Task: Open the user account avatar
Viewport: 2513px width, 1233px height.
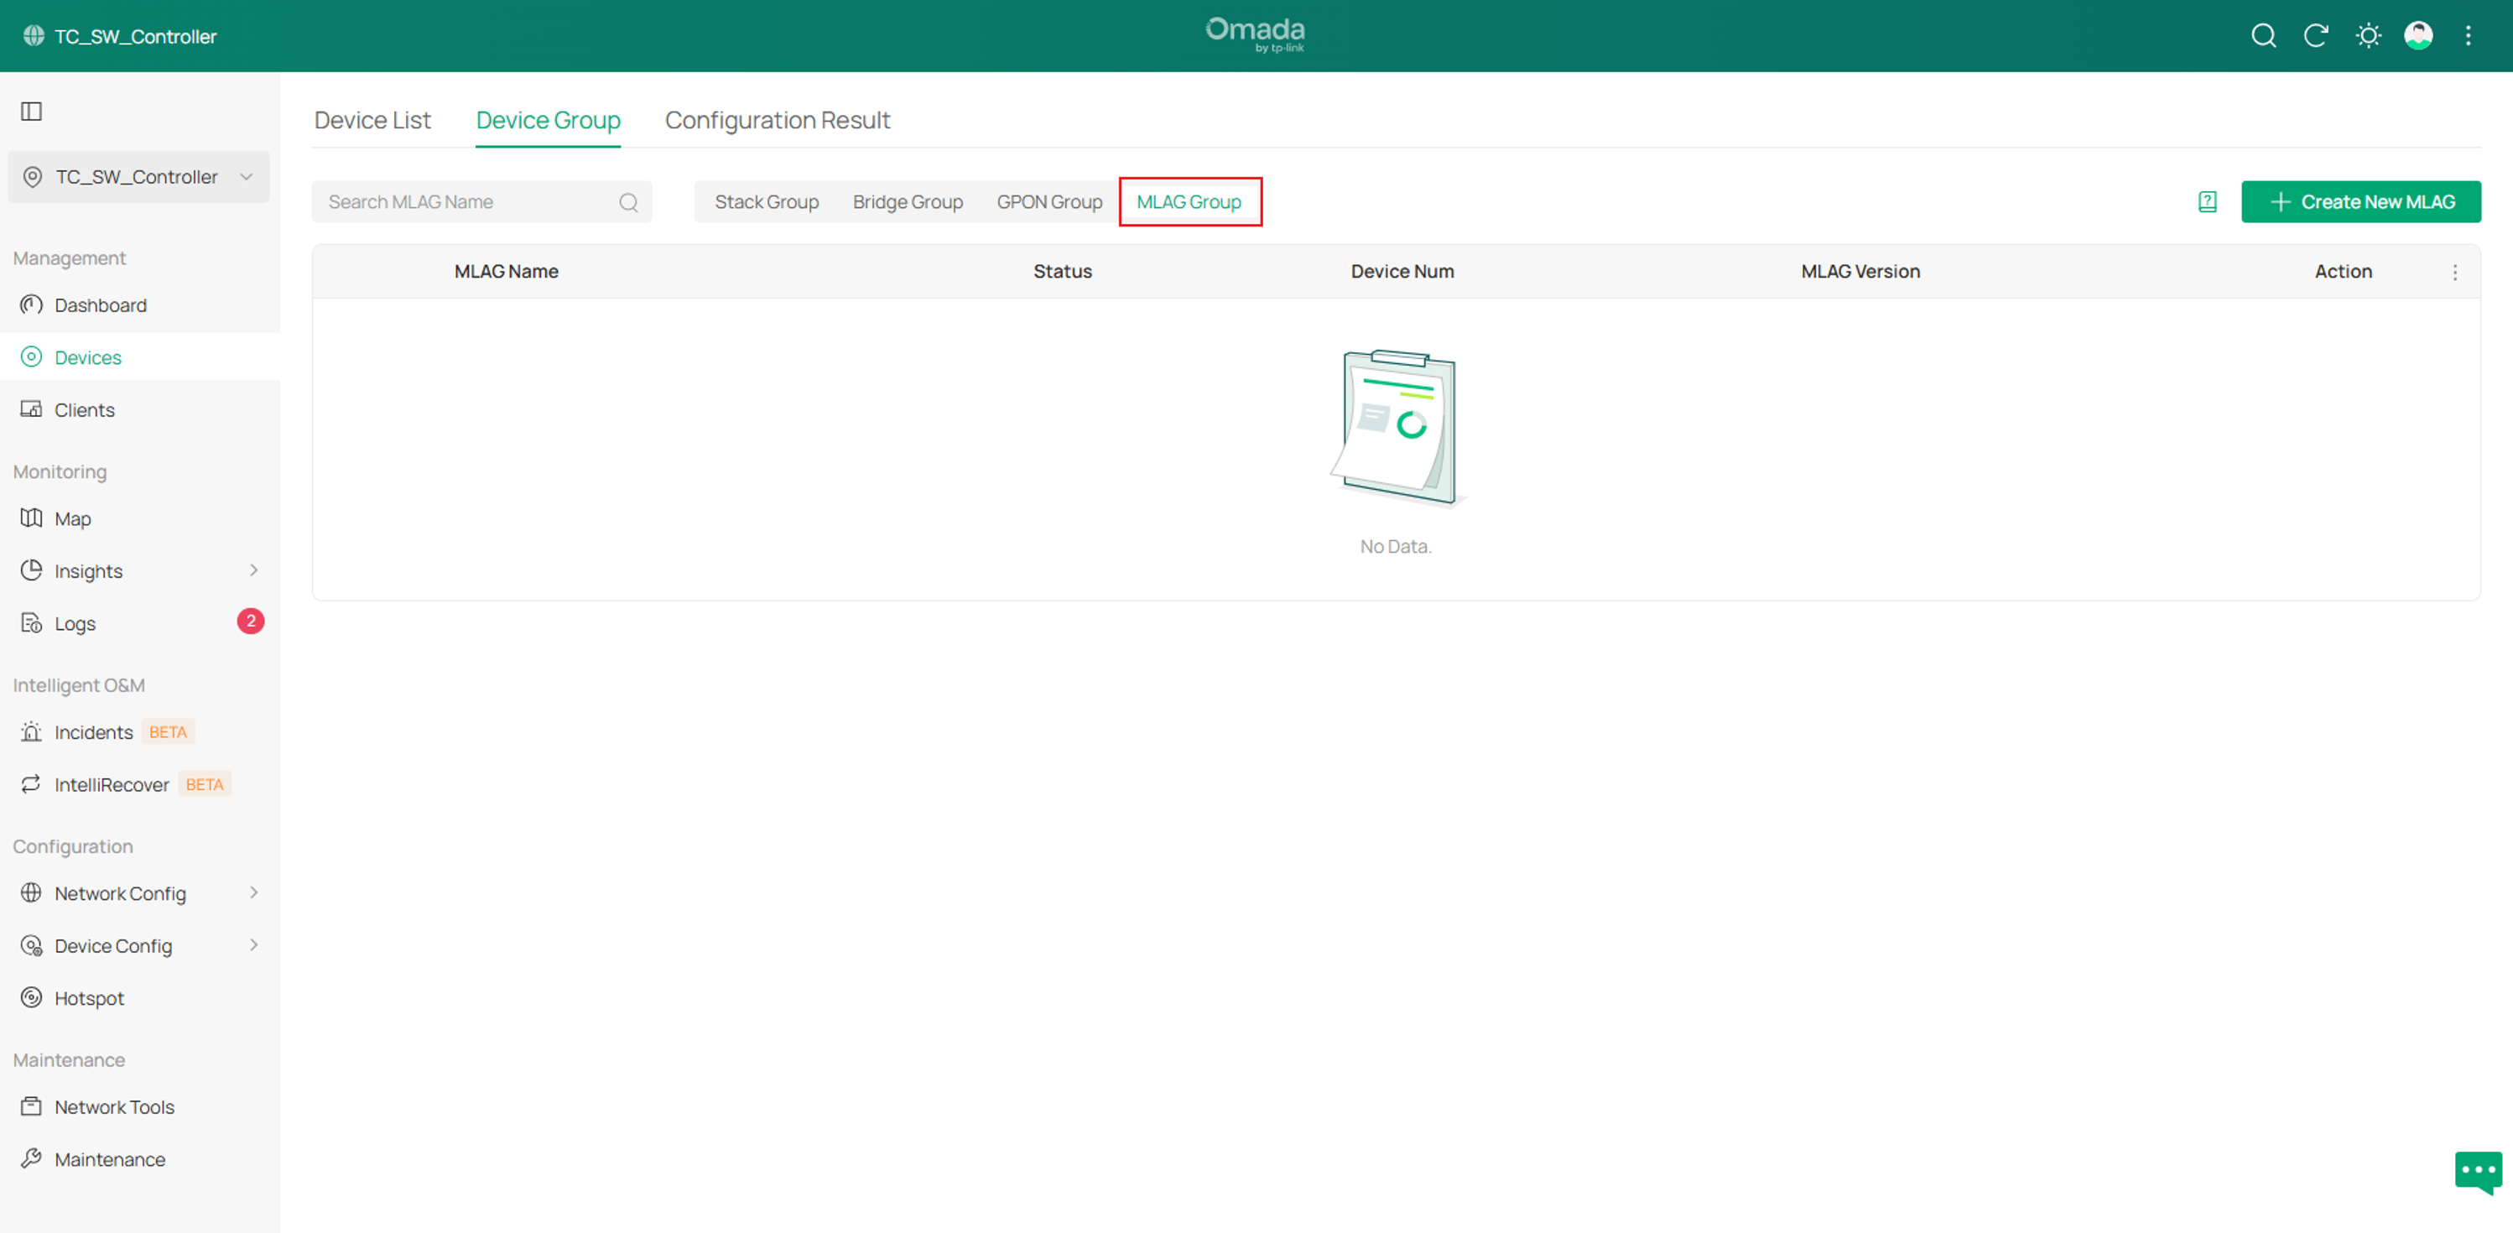Action: (2418, 36)
